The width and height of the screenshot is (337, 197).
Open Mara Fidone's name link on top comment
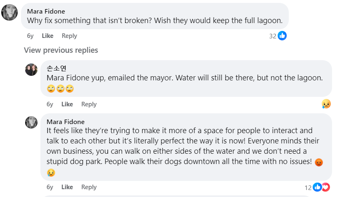[x=46, y=11]
